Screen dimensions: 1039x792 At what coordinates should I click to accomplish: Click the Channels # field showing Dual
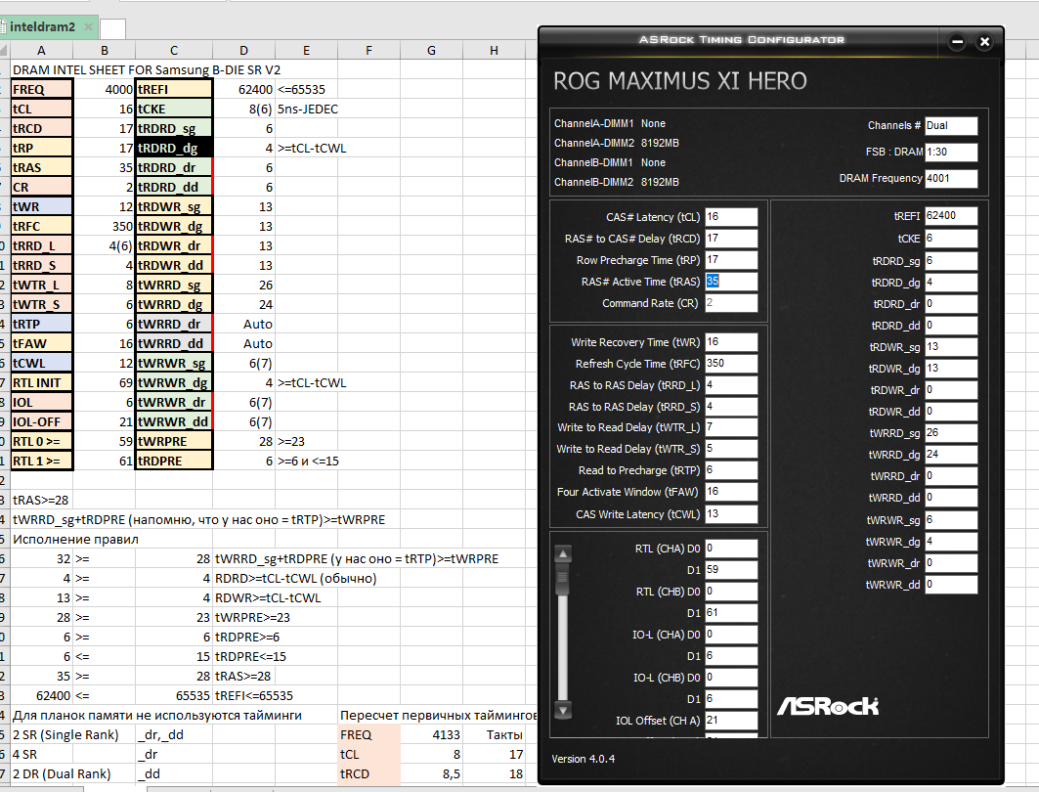coord(951,126)
